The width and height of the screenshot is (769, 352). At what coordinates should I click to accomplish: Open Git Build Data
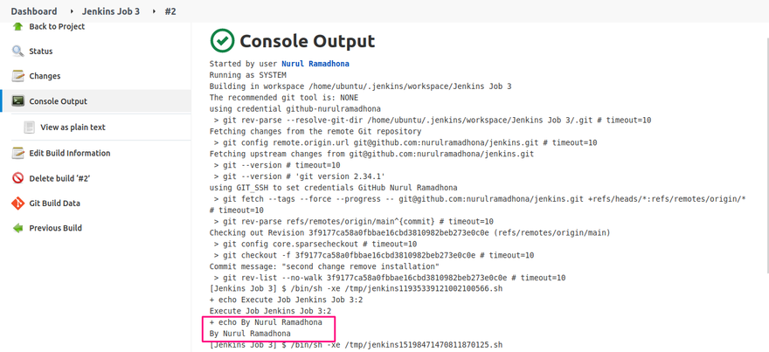[x=54, y=203]
